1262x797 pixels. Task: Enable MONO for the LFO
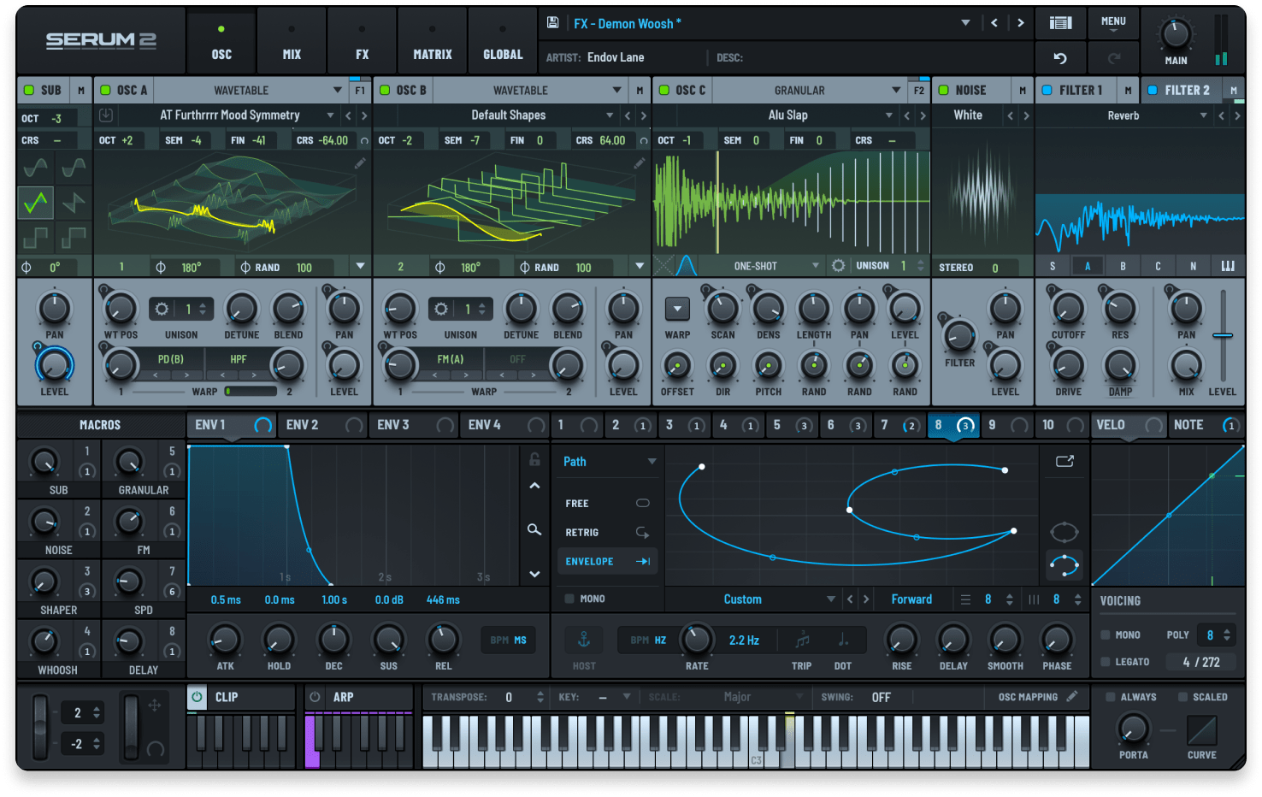point(569,599)
